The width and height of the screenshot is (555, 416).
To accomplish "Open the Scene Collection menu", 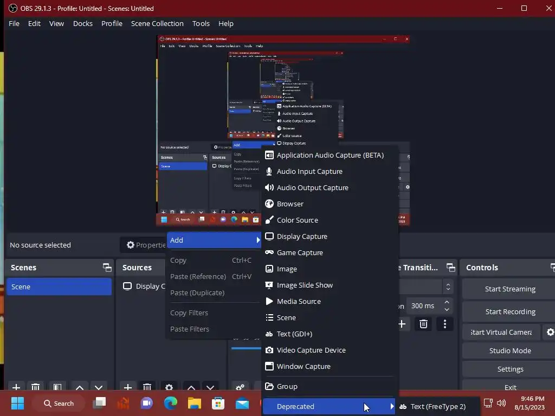I will coord(157,24).
